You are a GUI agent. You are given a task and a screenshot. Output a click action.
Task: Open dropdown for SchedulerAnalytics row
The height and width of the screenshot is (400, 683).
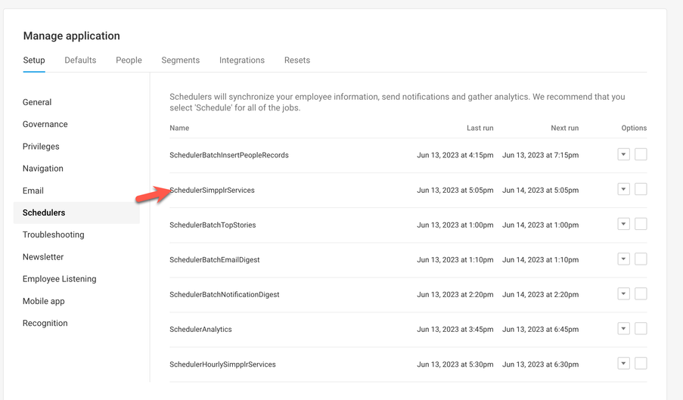pyautogui.click(x=623, y=329)
